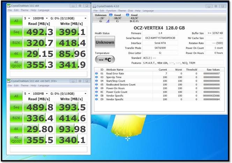Open Theme menu in 0xFF fill CrystalDiskMark window
The width and height of the screenshot is (232, 163).
click(x=24, y=85)
